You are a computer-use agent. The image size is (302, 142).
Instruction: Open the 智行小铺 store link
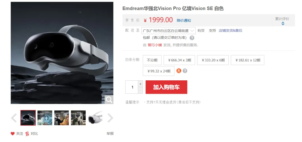tap(155, 45)
